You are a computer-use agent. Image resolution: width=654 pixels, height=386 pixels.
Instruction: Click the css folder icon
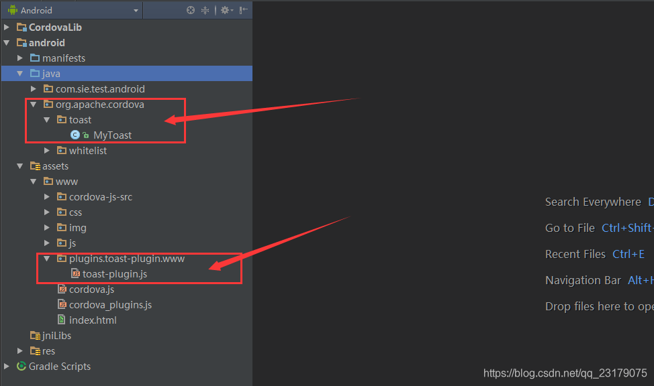[62, 212]
